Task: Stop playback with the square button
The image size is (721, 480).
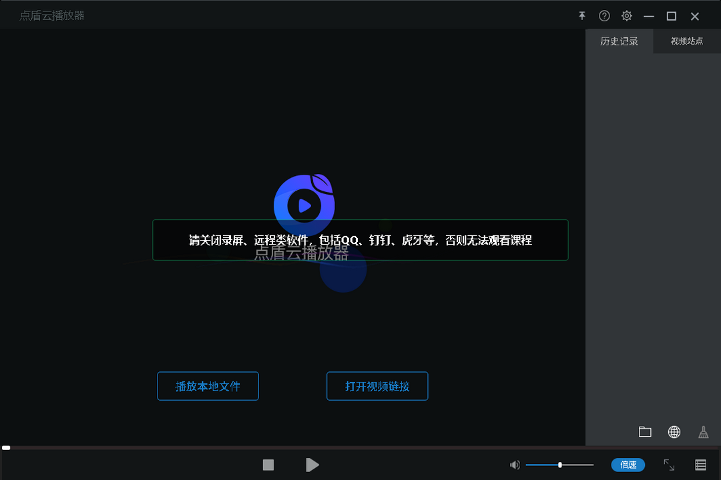Action: pyautogui.click(x=268, y=465)
